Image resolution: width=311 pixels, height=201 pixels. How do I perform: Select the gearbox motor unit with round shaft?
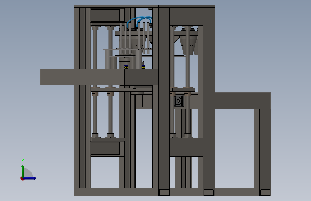tap(178, 101)
